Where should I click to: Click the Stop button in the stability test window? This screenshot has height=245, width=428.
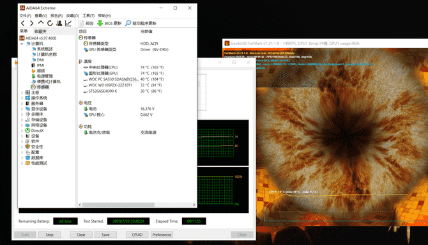click(x=50, y=235)
